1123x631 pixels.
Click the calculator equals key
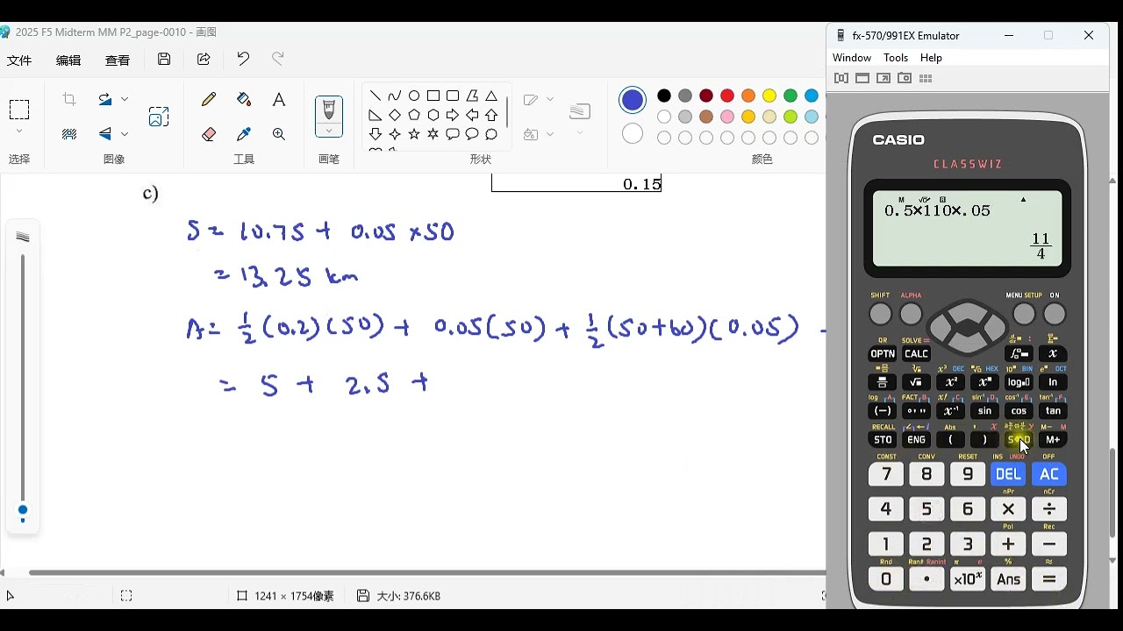click(x=1049, y=579)
